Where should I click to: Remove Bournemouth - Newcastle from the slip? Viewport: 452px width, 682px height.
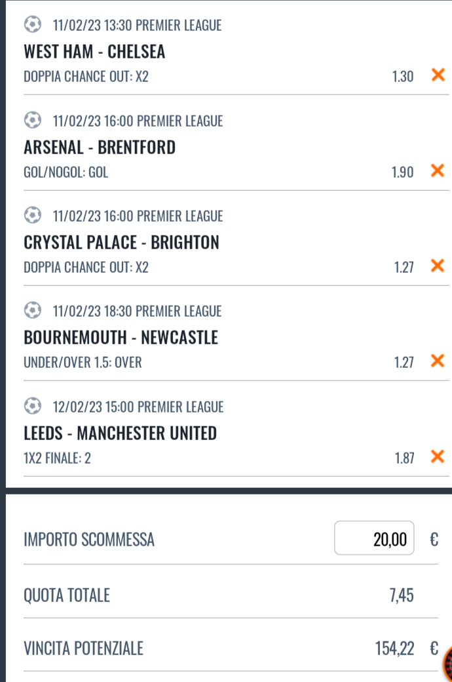tap(437, 361)
